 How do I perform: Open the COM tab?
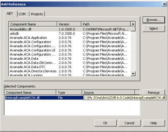click(23, 14)
